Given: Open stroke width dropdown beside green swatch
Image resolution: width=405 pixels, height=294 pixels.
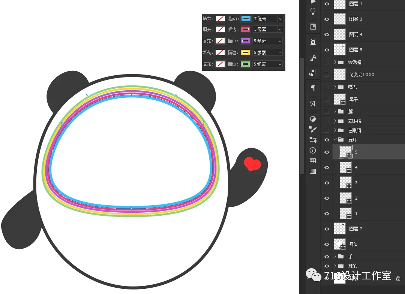Looking at the screenshot, I should (x=280, y=64).
